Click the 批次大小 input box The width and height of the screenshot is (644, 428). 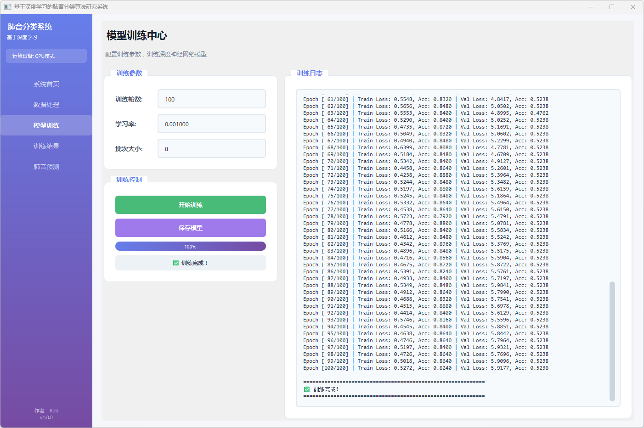(x=211, y=149)
